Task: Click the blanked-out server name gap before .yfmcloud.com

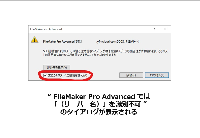Action: click(89, 42)
